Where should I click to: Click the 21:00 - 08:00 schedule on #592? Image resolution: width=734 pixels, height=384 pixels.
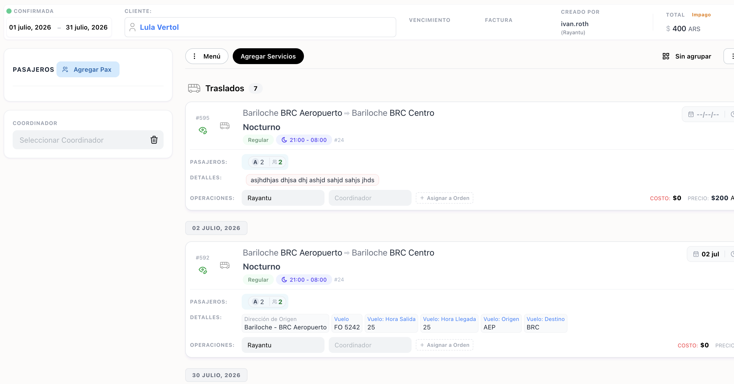[x=304, y=280]
